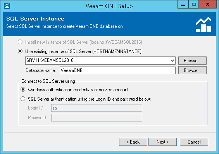
Task: Browse for database name
Action: pos(192,70)
